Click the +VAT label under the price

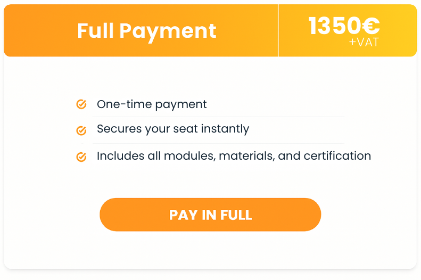(364, 43)
